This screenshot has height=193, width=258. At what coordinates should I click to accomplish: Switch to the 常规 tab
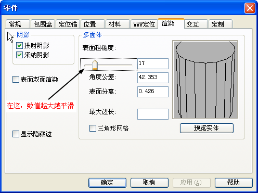18,24
